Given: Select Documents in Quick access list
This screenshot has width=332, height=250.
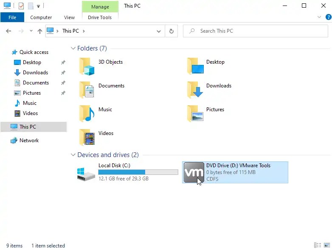Looking at the screenshot, I should click(x=36, y=83).
